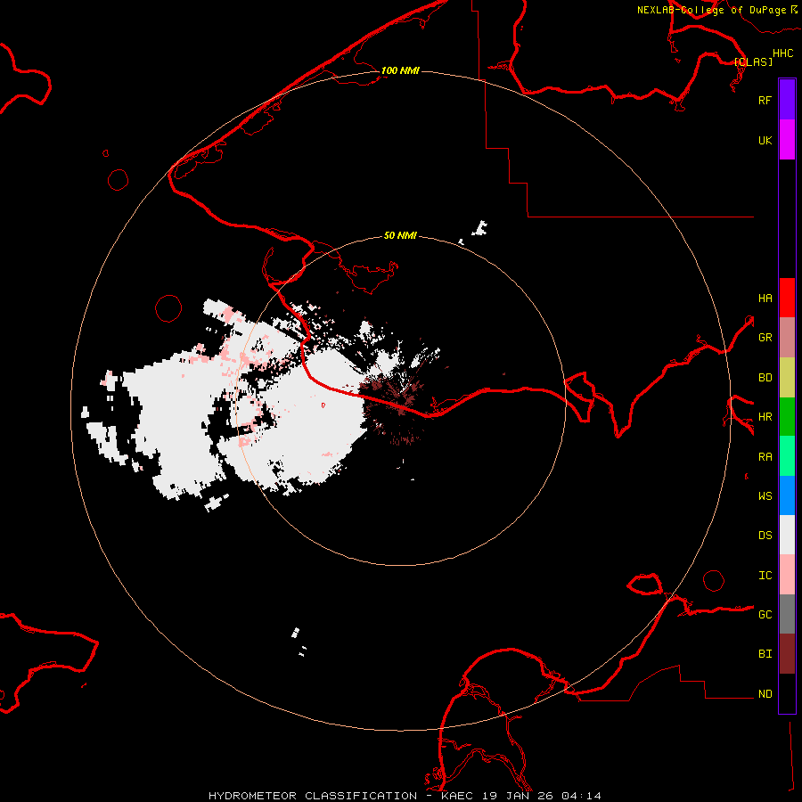Click the 04:14 timestamp
The width and height of the screenshot is (802, 802).
coord(581,796)
